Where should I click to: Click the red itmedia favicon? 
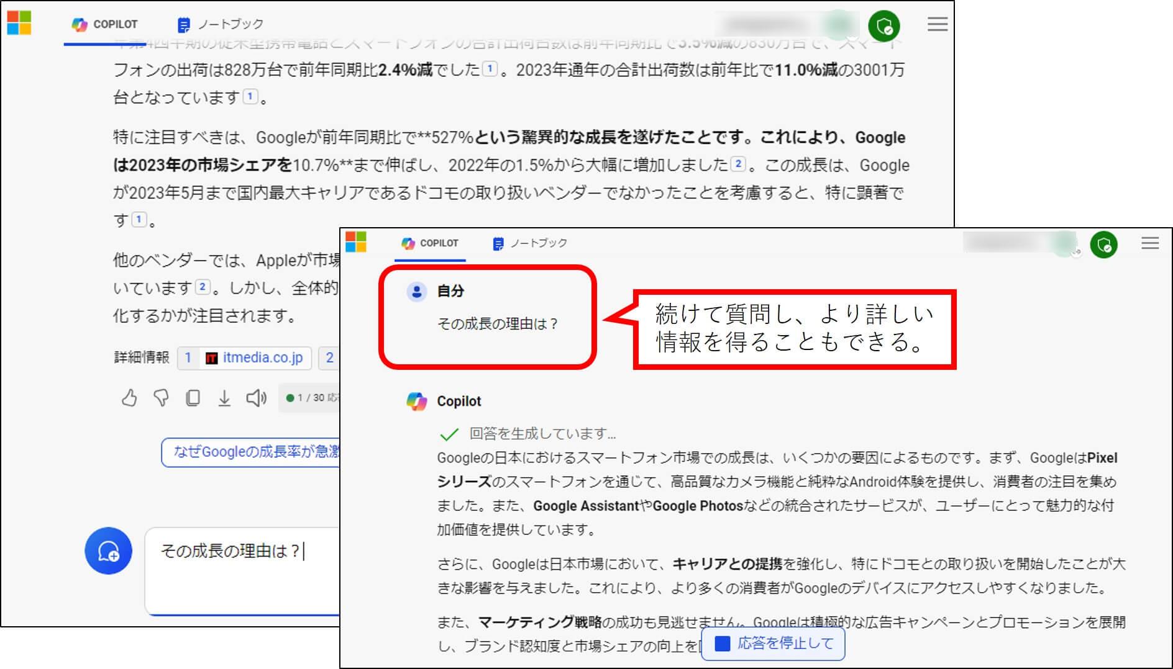click(x=211, y=358)
